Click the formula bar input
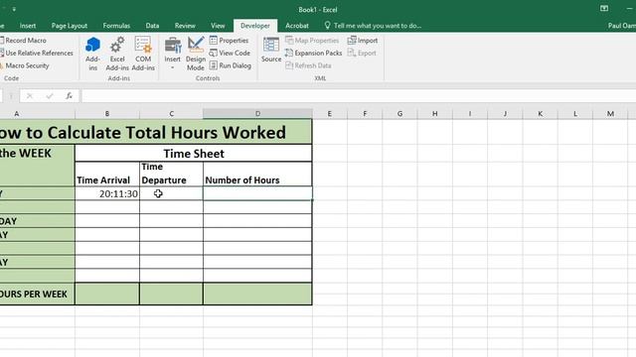 359,96
